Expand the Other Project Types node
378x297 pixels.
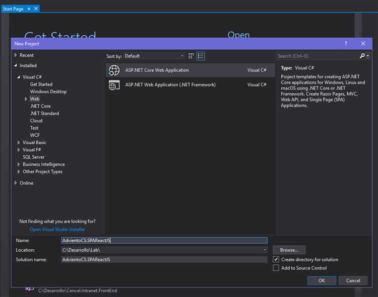19,171
